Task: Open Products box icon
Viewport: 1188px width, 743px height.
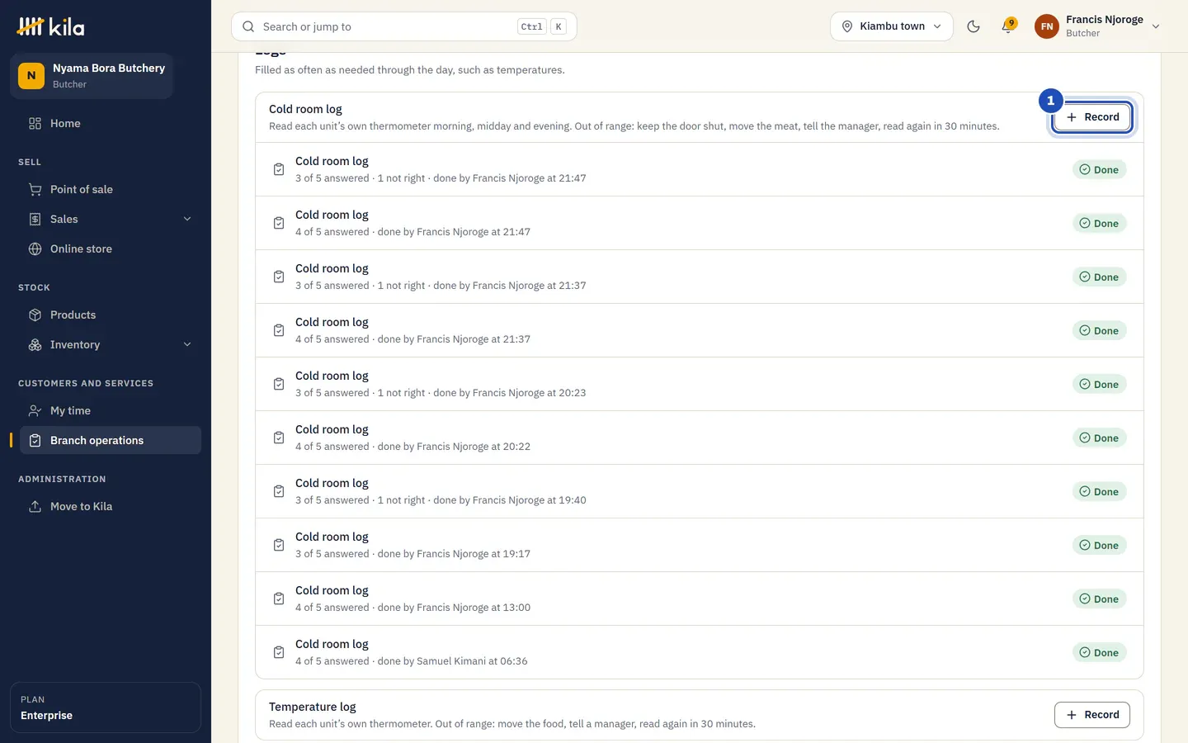Action: (35, 315)
